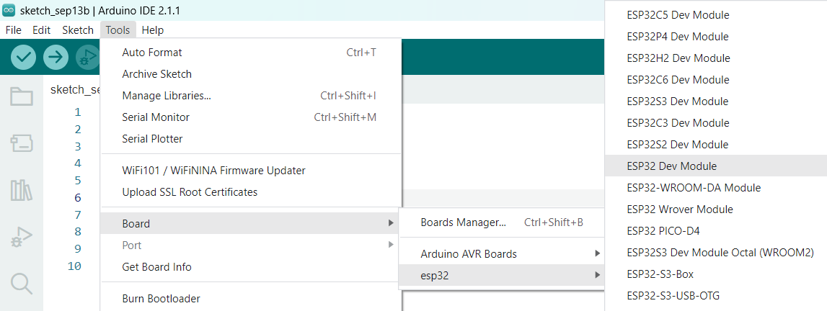Click the sketch file tab in editor
827x311 pixels.
click(x=74, y=89)
